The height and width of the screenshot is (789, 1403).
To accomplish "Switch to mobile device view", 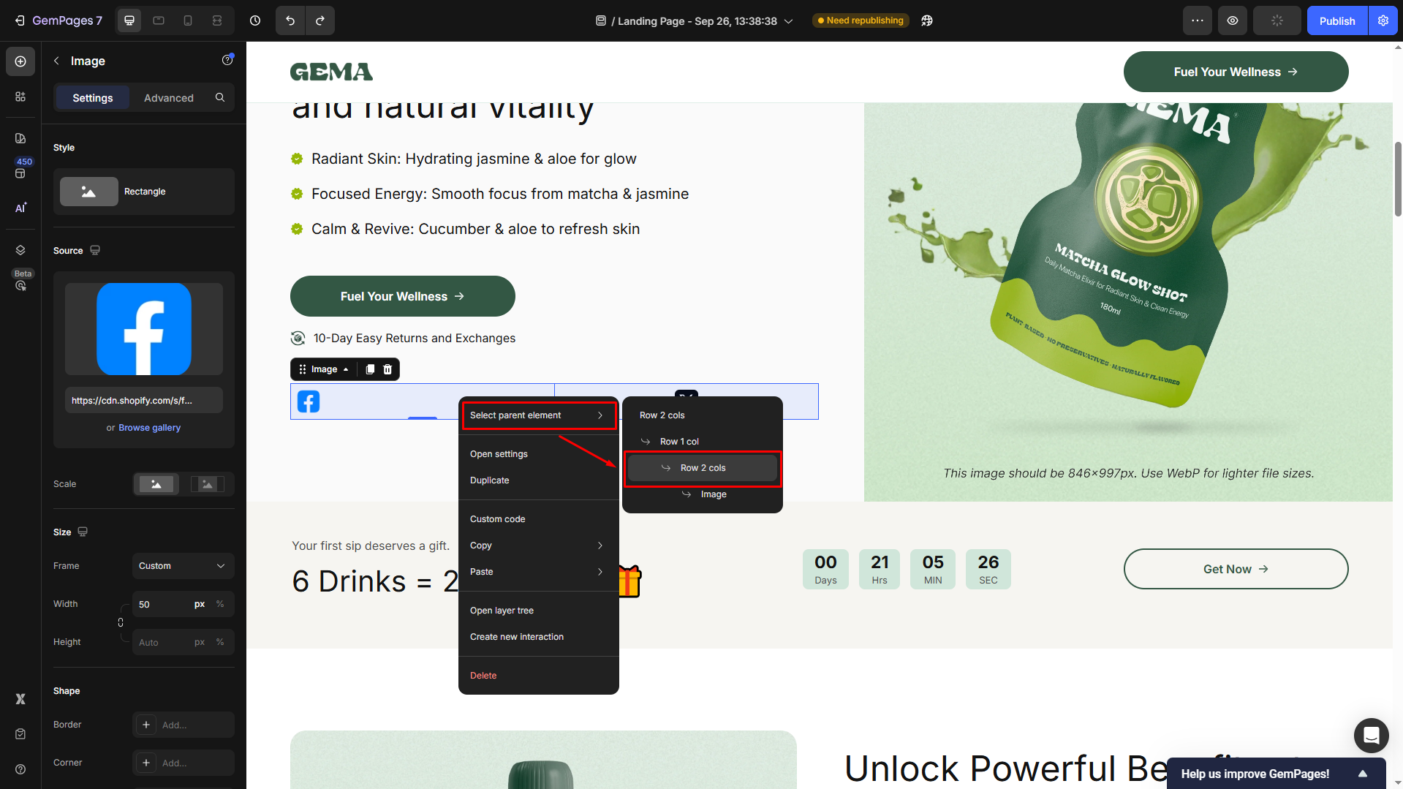I will [188, 20].
